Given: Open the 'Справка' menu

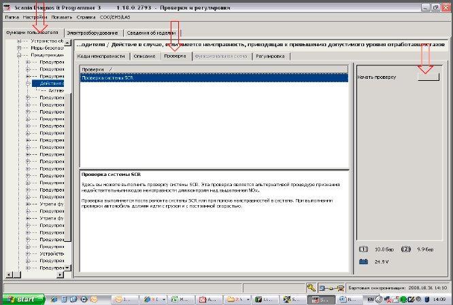Looking at the screenshot, I should (x=86, y=16).
